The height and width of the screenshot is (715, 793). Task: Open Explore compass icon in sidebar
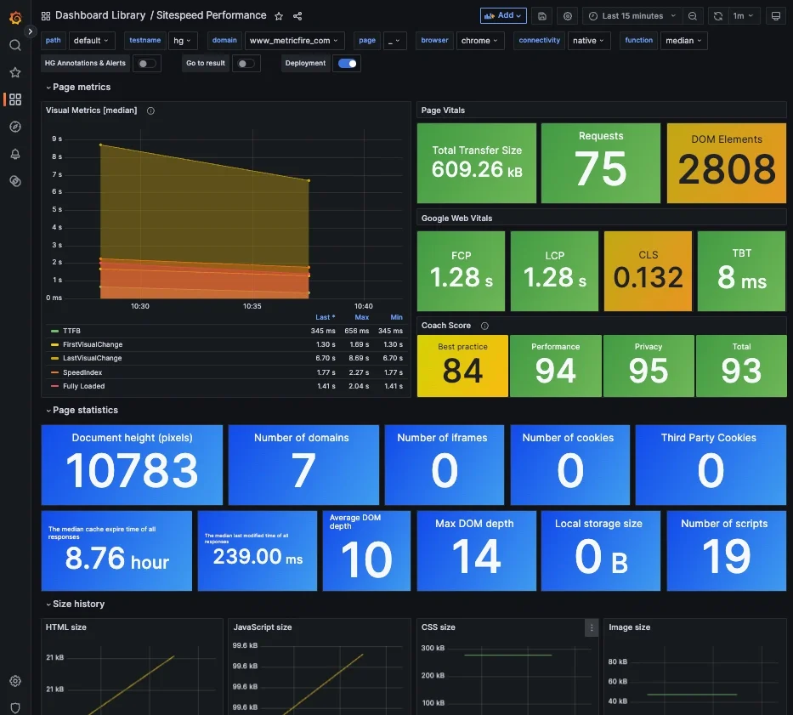tap(15, 127)
